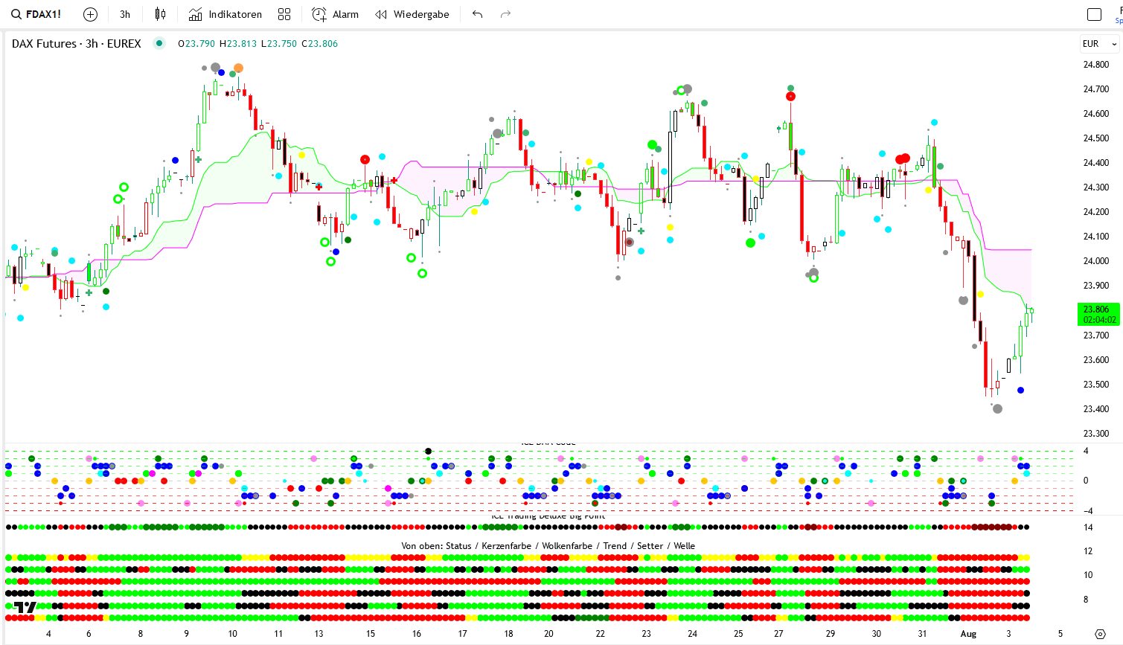
Task: Expand the EUR currency dropdown
Action: click(1099, 44)
